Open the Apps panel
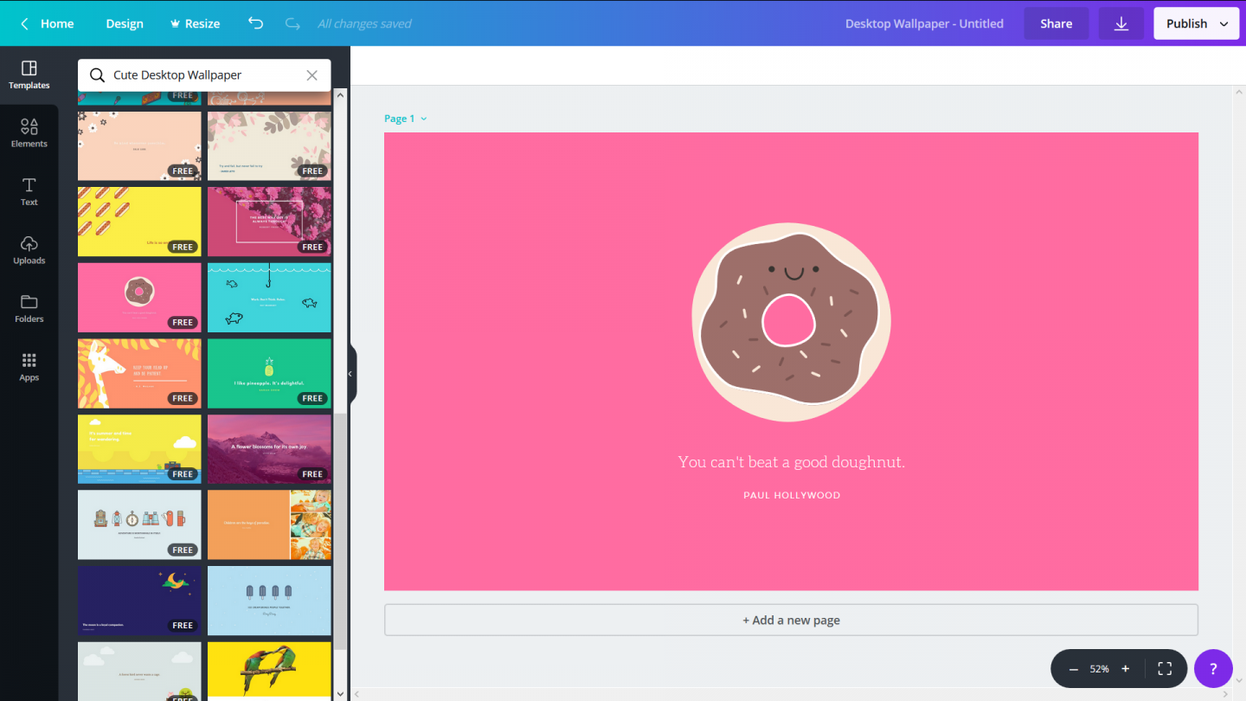The width and height of the screenshot is (1246, 701). 29,366
